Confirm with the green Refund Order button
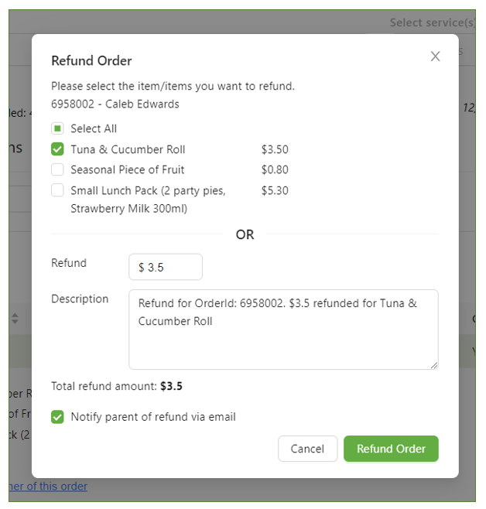486x509 pixels. tap(391, 449)
